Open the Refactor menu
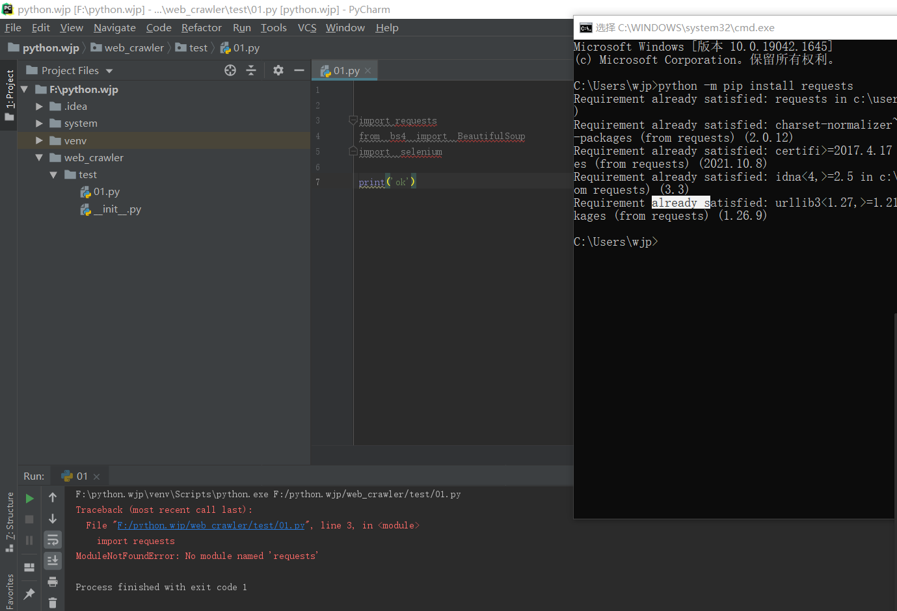The image size is (897, 611). point(201,28)
